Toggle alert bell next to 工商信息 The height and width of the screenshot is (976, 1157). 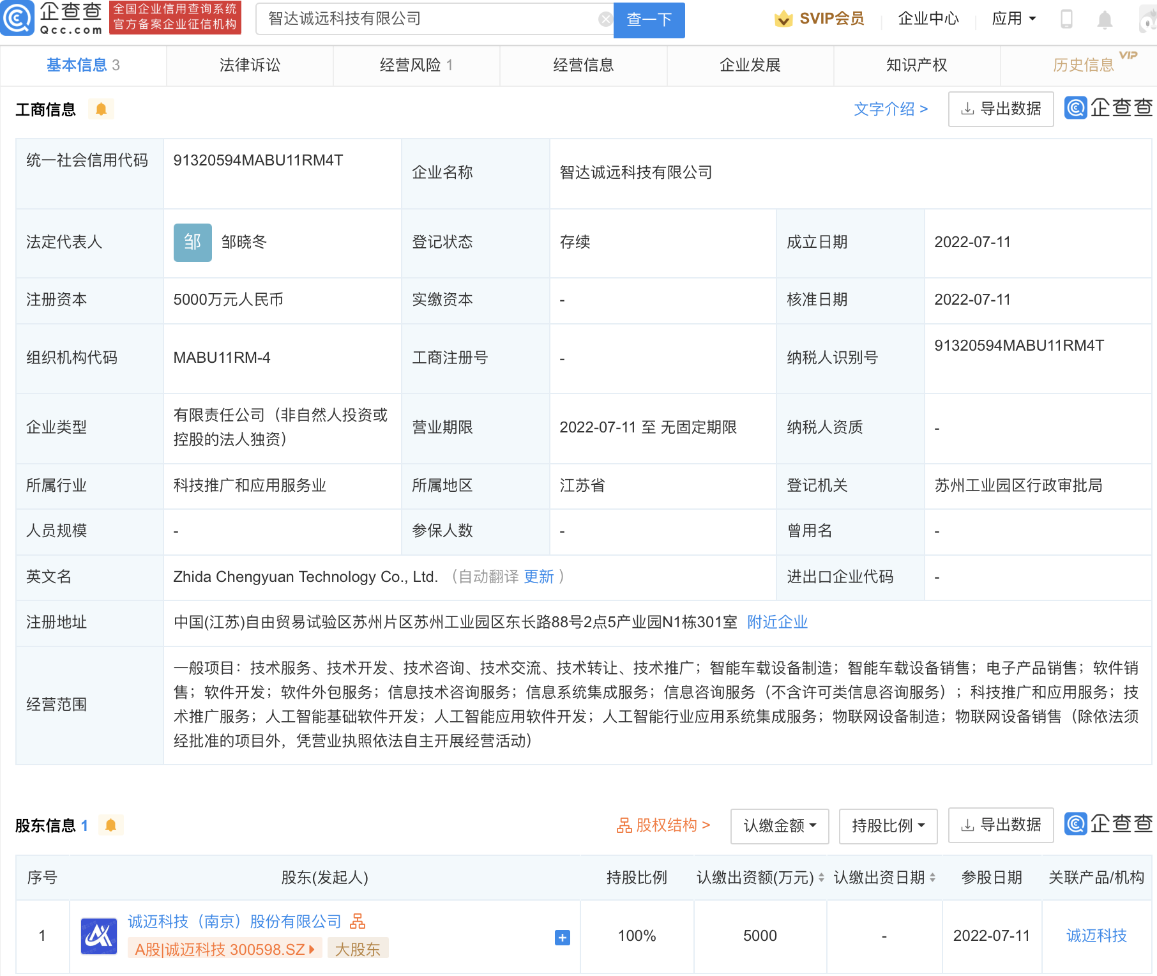point(101,110)
